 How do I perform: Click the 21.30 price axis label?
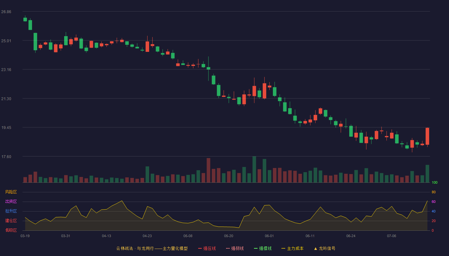(6, 99)
